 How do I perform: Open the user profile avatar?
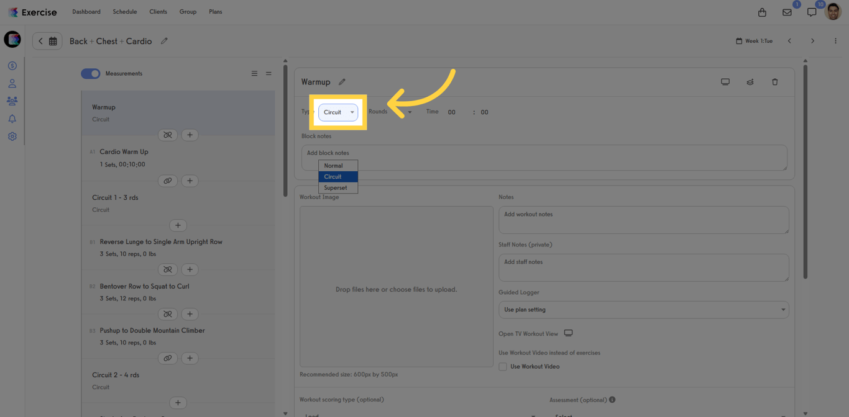coord(833,11)
